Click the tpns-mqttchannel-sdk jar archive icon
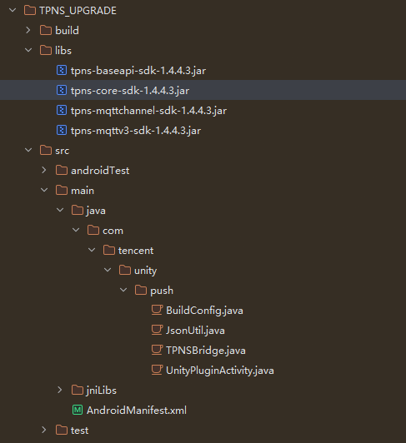The image size is (406, 443). click(62, 110)
